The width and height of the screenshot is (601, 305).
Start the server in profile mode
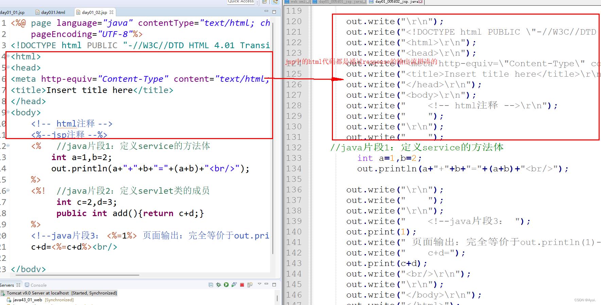234,285
